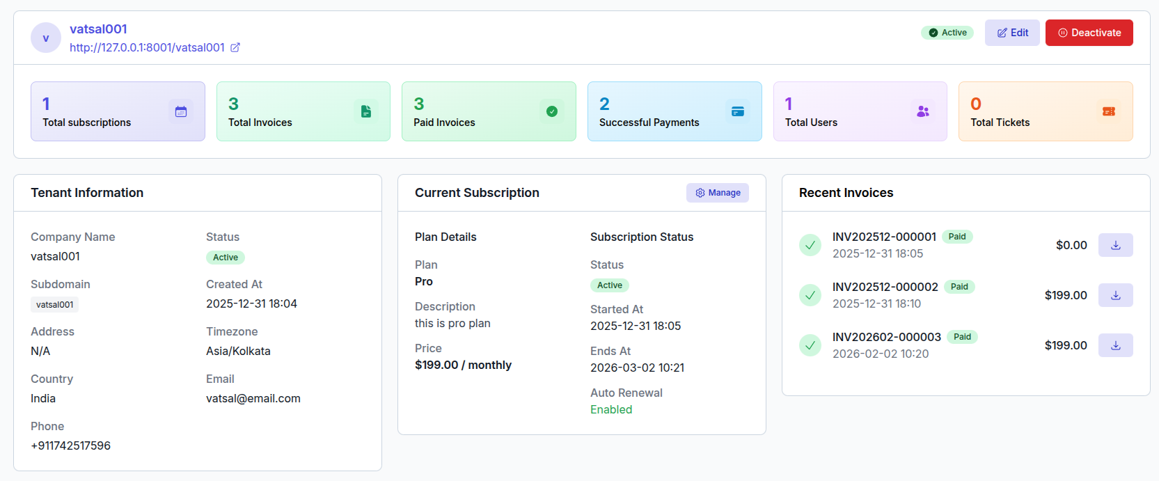
Task: Click the green checkmark icon in Paid Invoices card
Action: click(x=552, y=111)
